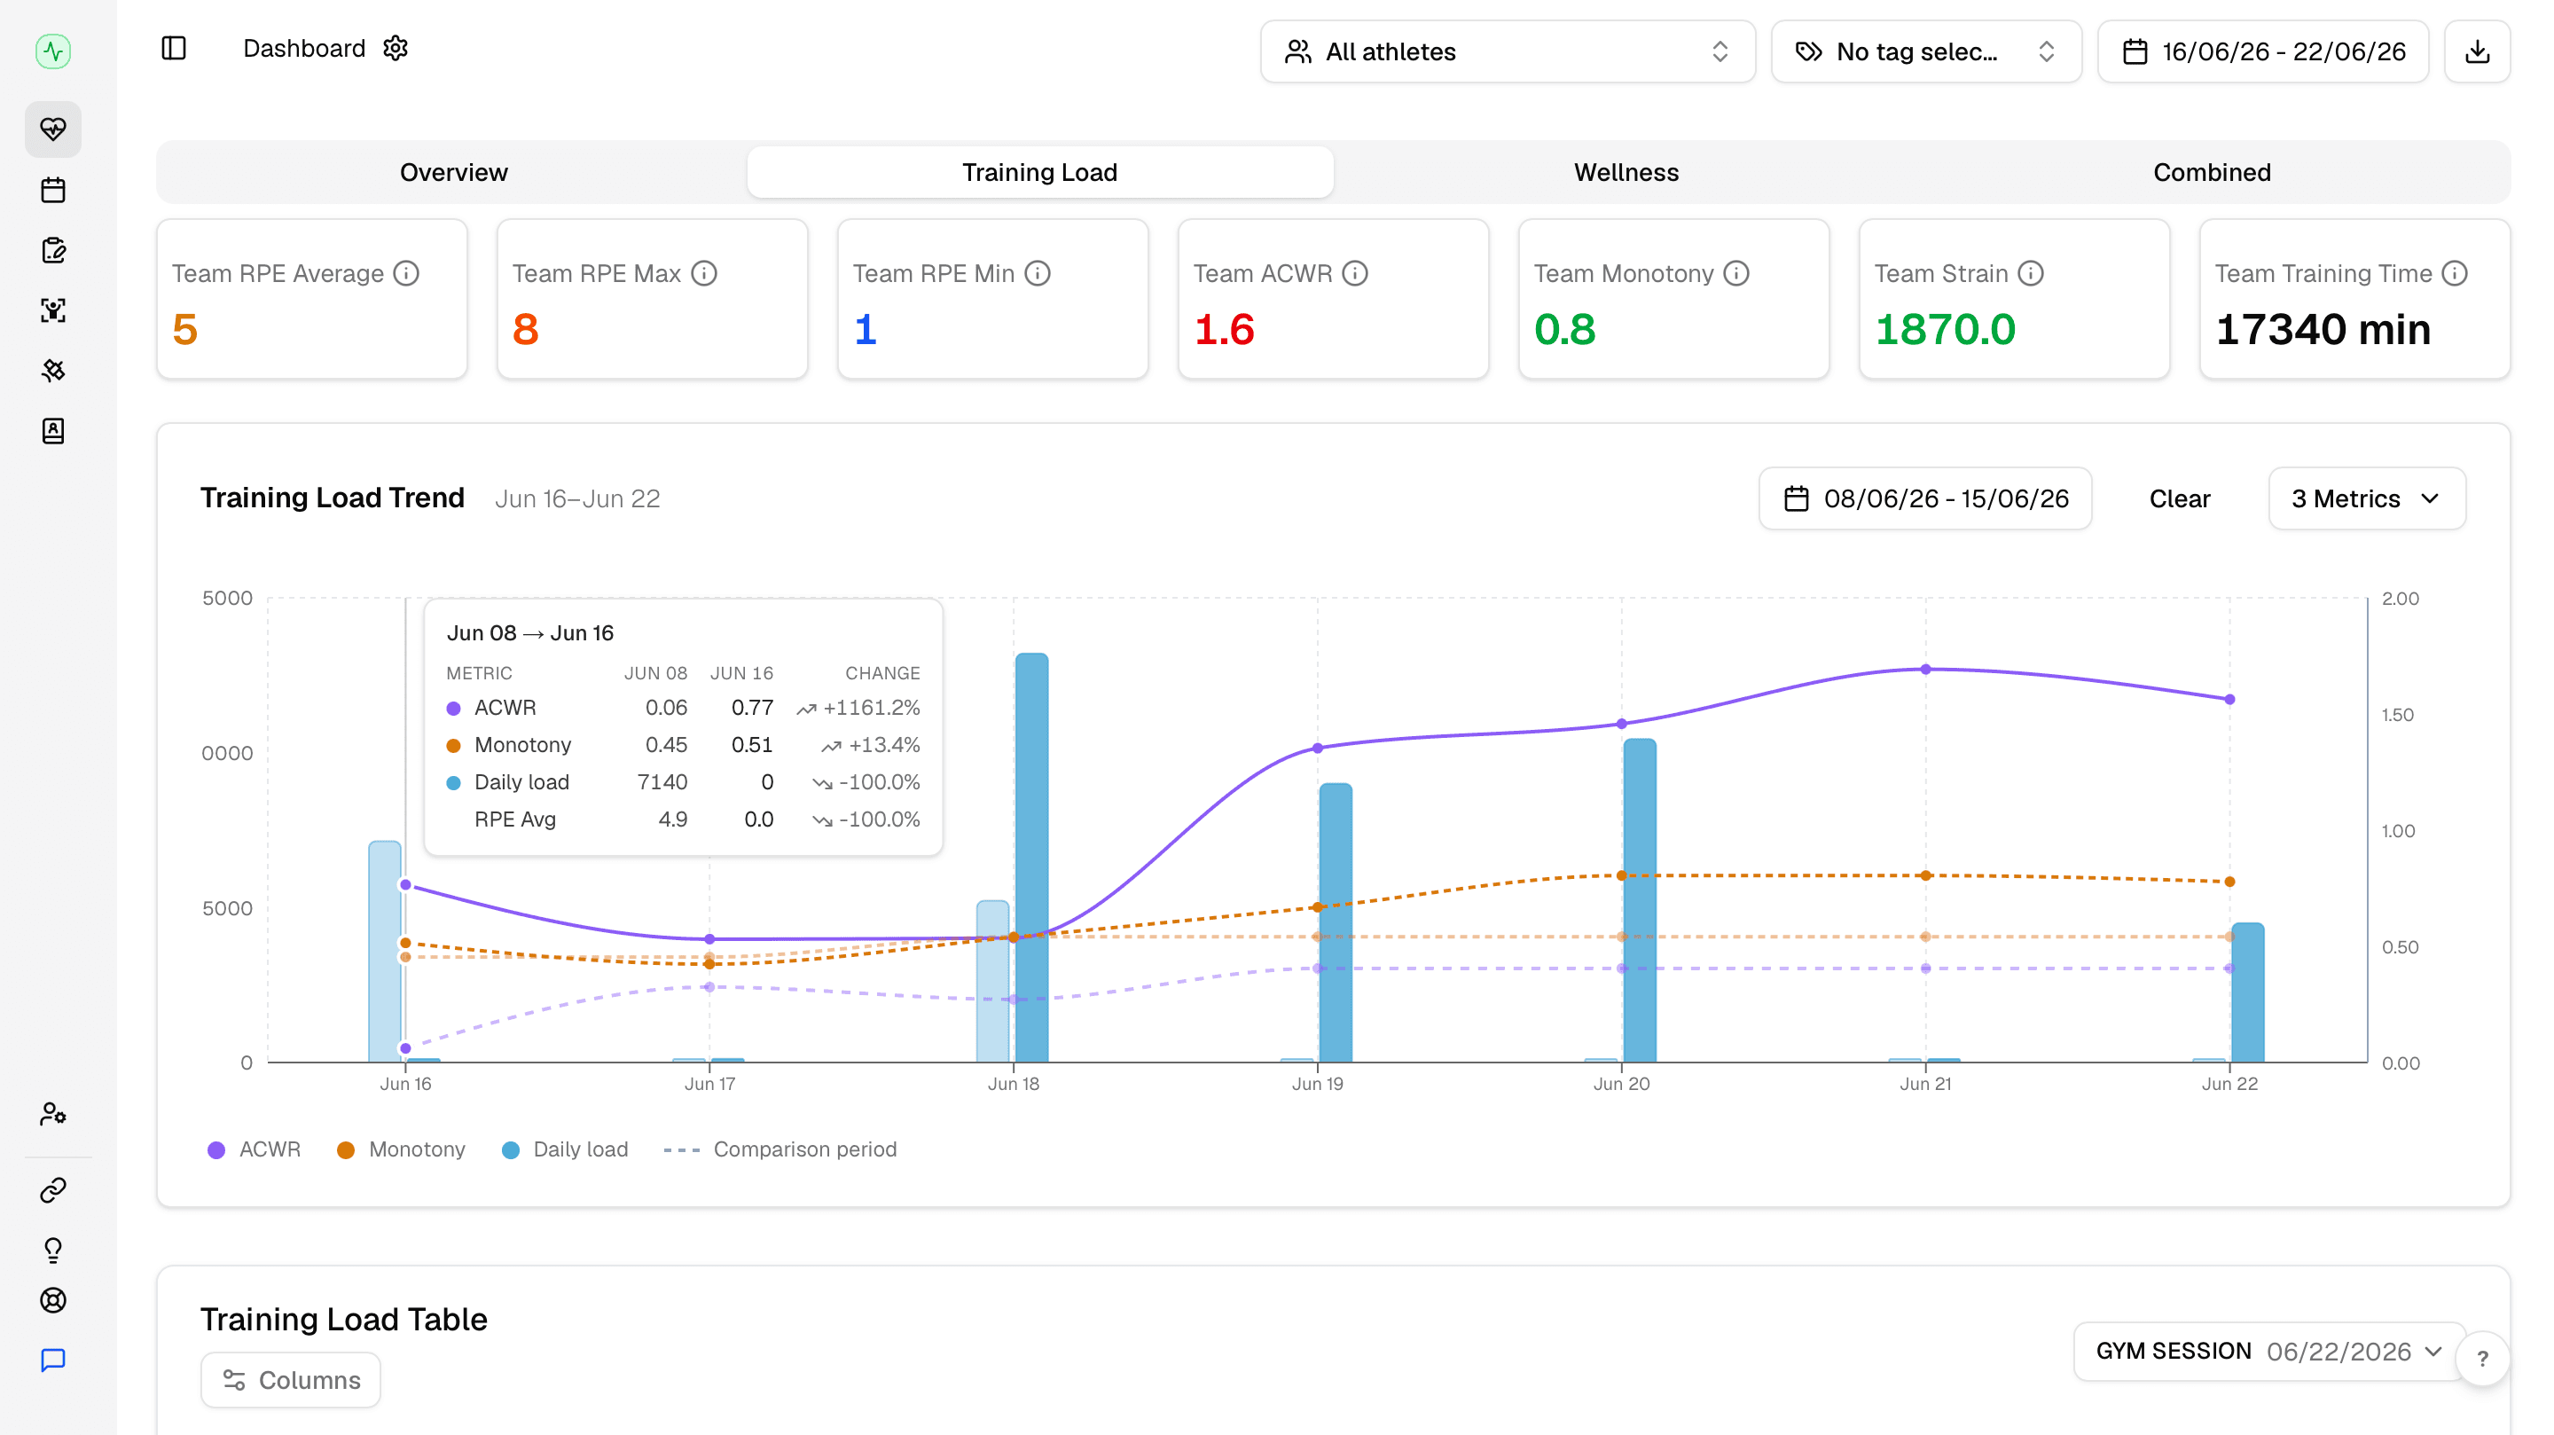The width and height of the screenshot is (2554, 1435).
Task: Open the bandage injury sidebar icon
Action: coord(52,371)
